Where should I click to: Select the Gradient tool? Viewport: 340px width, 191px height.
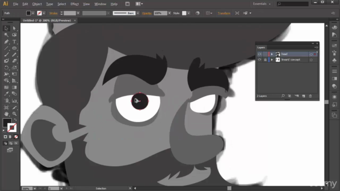(x=14, y=87)
